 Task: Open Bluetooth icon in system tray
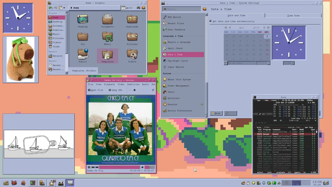coord(264,183)
